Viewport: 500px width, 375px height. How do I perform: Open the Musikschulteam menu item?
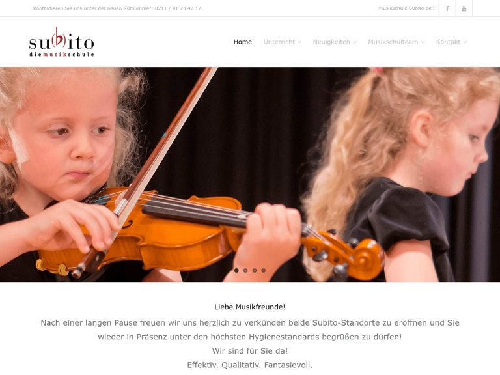point(393,42)
